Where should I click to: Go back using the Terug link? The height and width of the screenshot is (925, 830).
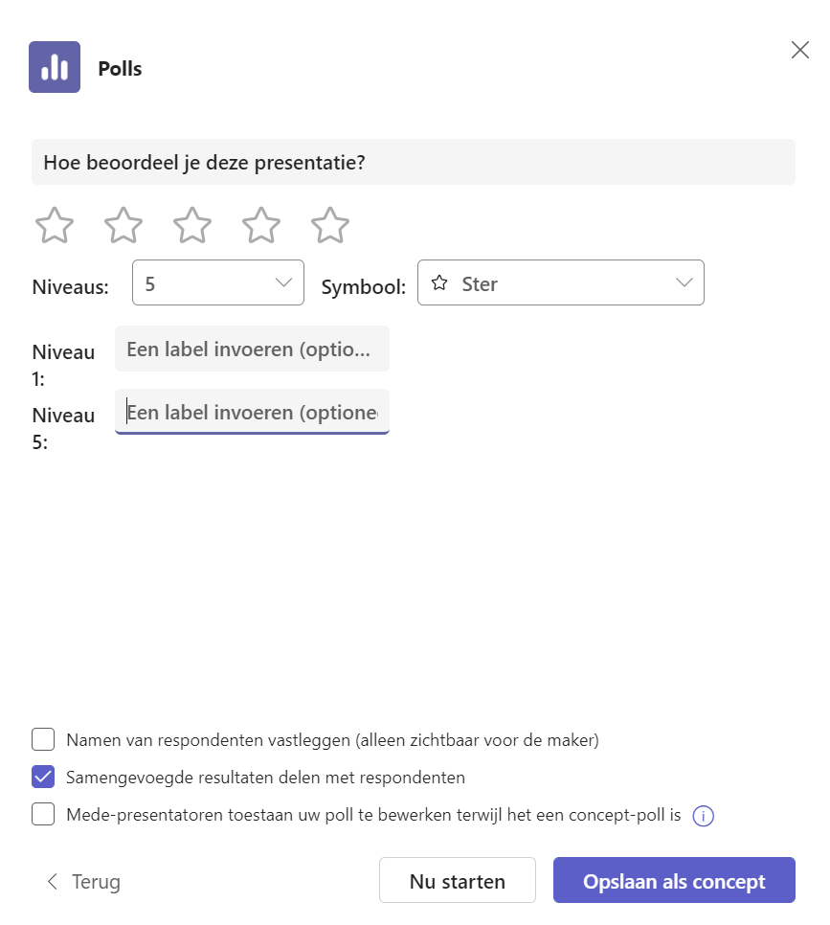coord(83,881)
